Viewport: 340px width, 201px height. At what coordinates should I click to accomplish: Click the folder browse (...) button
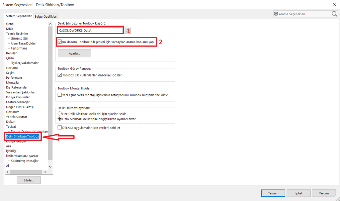pyautogui.click(x=127, y=31)
